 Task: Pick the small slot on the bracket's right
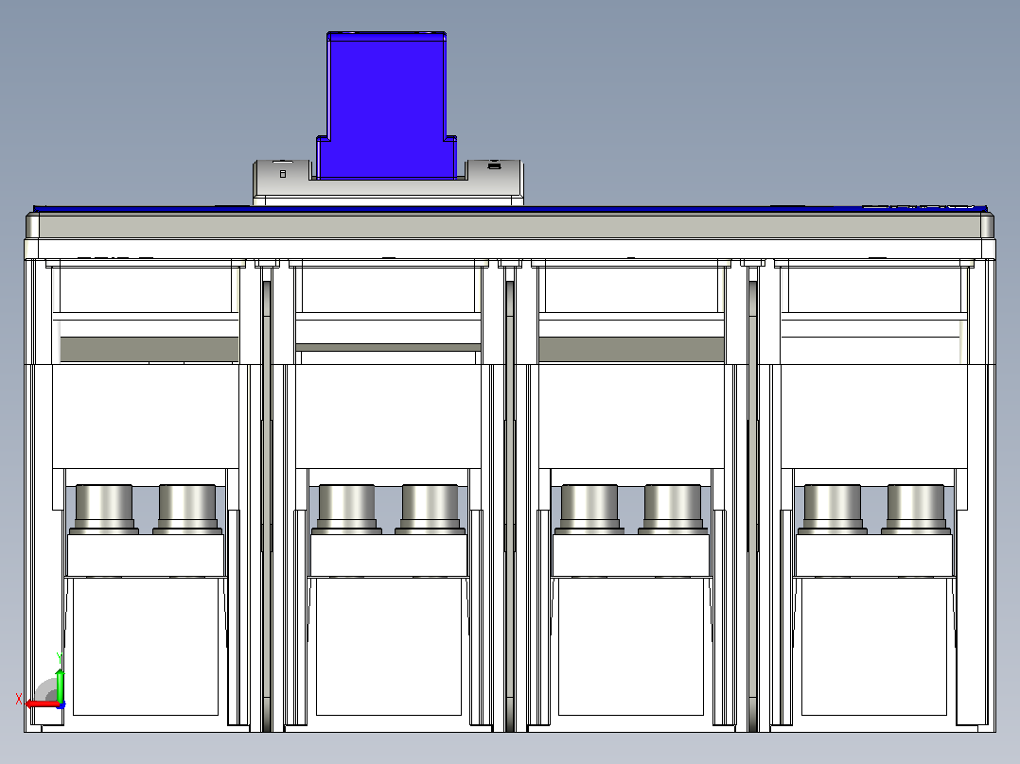(x=494, y=166)
